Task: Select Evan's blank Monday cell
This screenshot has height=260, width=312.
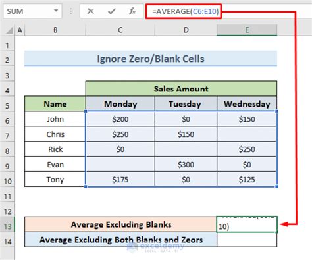Action: (x=120, y=165)
